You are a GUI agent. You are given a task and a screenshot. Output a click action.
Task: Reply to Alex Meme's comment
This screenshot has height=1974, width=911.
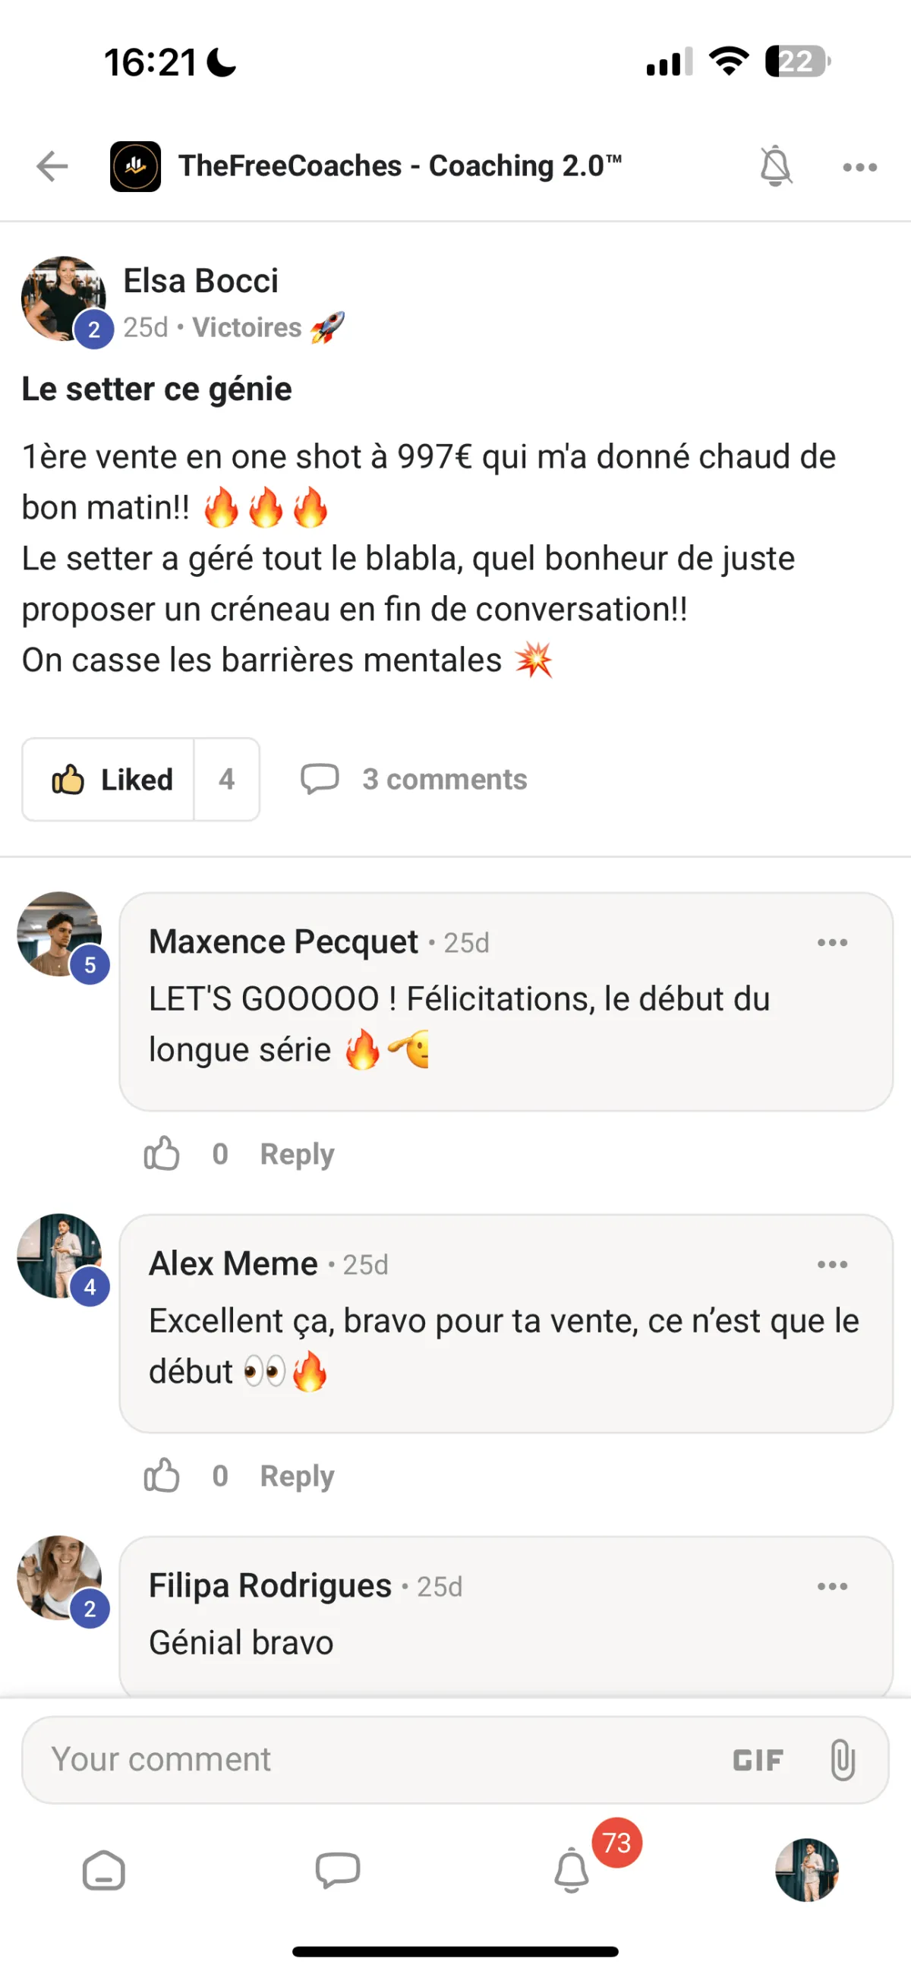pos(298,1475)
